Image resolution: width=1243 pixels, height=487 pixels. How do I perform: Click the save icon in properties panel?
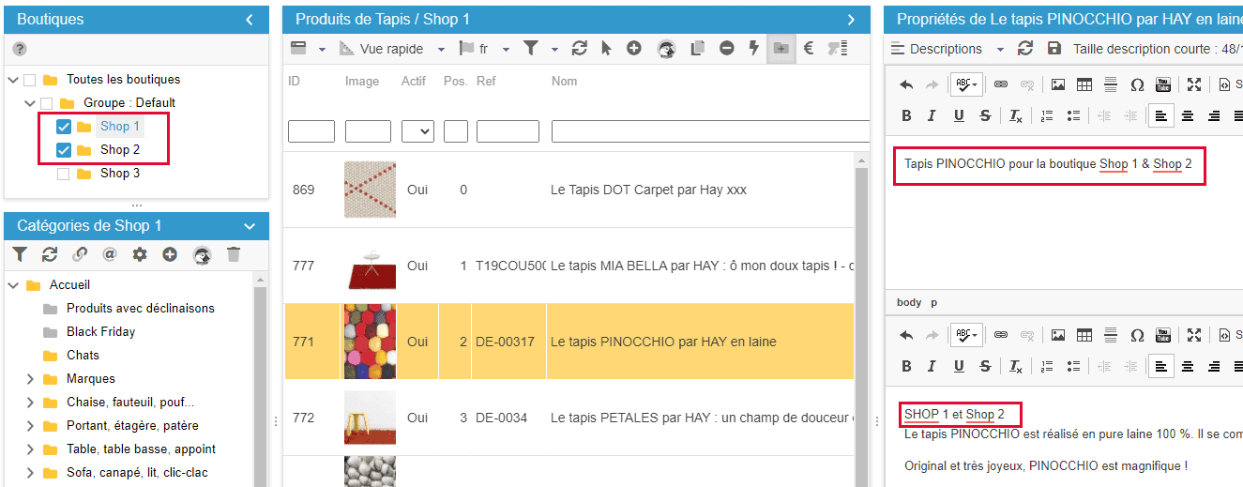1054,49
